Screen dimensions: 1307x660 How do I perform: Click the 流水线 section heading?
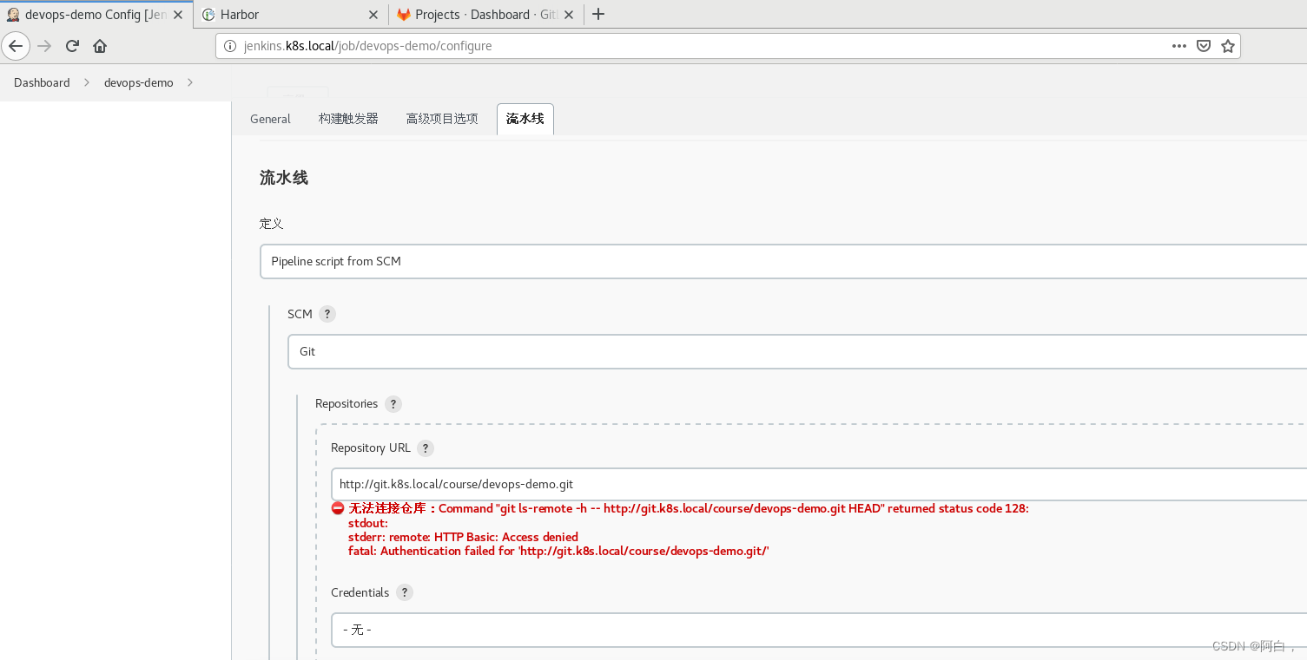tap(284, 178)
